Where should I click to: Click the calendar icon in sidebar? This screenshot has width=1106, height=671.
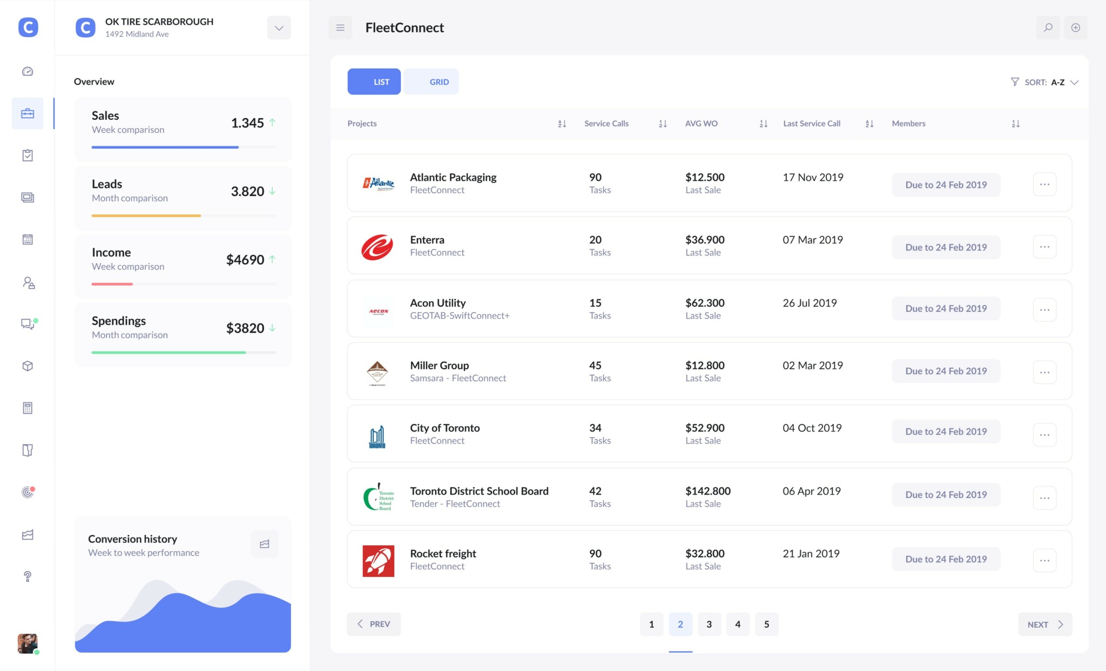28,239
